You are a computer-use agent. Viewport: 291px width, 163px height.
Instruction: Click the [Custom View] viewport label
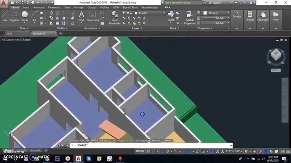pos(12,40)
